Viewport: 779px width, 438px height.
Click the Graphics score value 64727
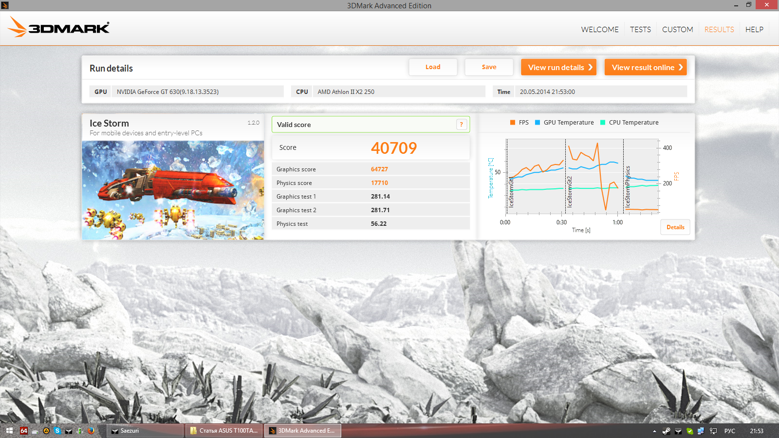pyautogui.click(x=379, y=169)
